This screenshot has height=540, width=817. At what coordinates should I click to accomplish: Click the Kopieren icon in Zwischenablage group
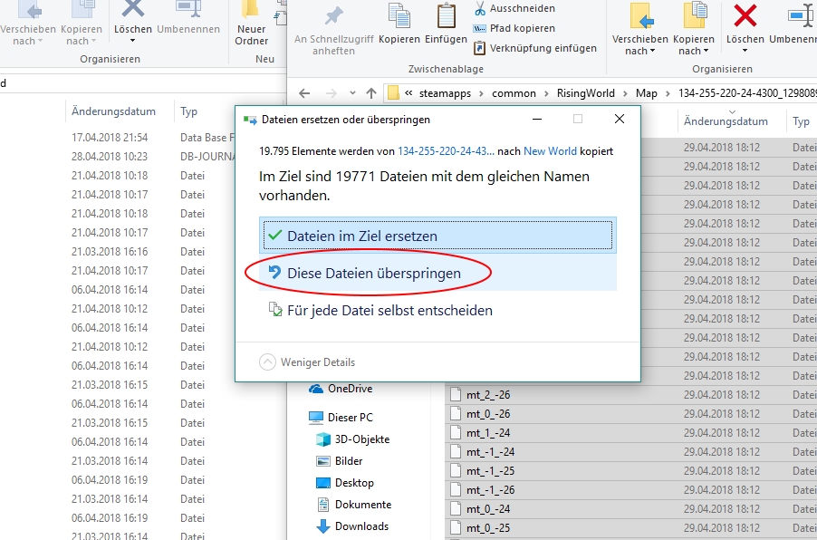tap(399, 16)
